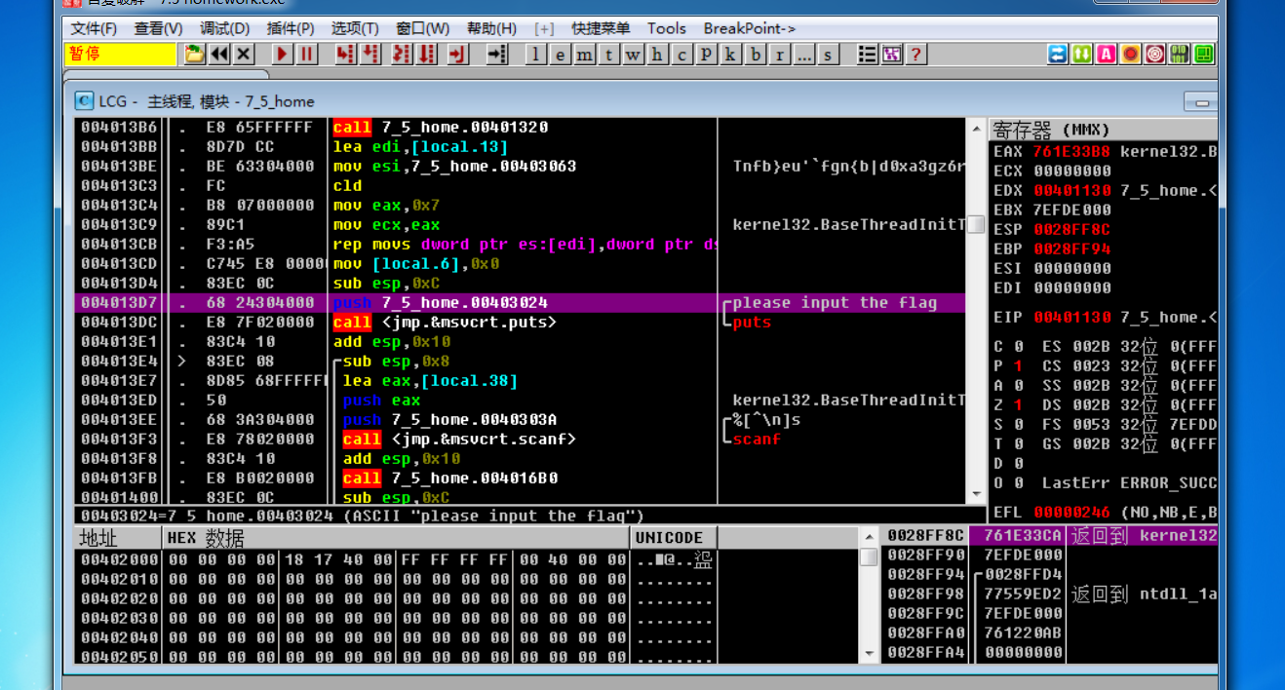Click the Execute till return icon

point(456,55)
